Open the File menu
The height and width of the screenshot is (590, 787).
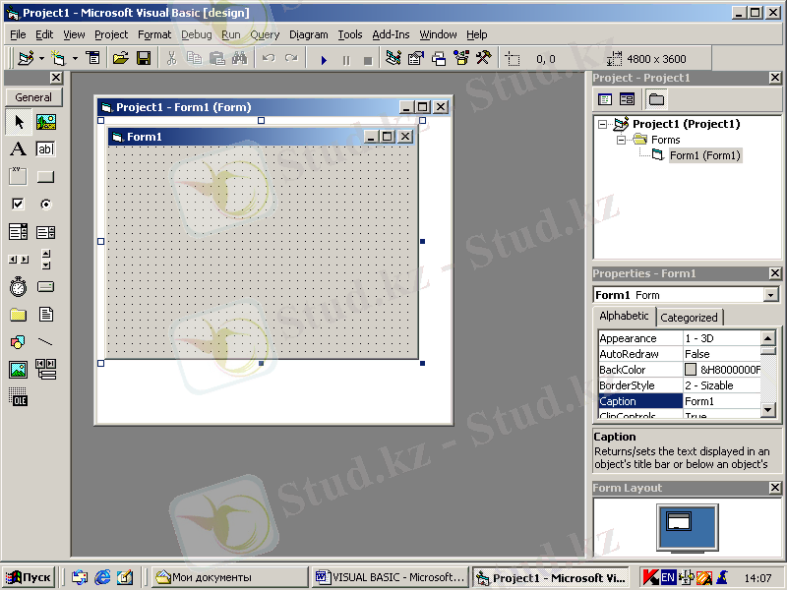18,34
